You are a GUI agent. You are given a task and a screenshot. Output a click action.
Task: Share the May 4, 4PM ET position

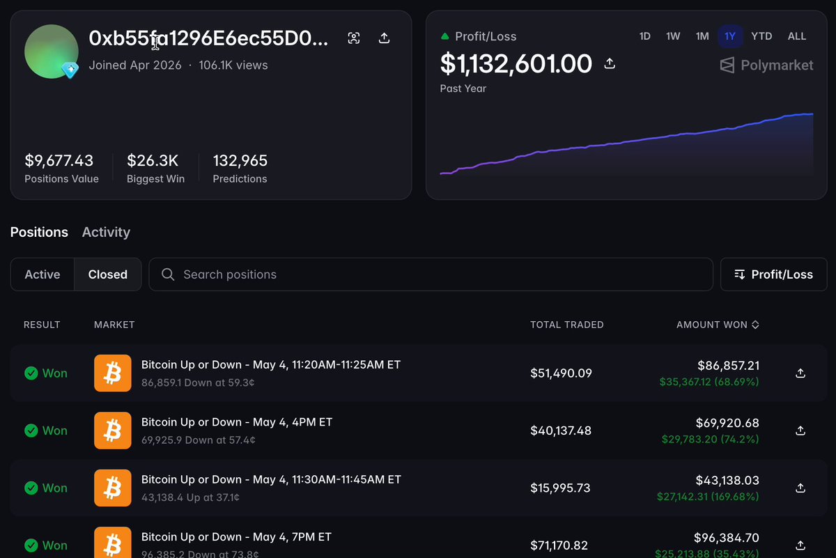point(800,431)
